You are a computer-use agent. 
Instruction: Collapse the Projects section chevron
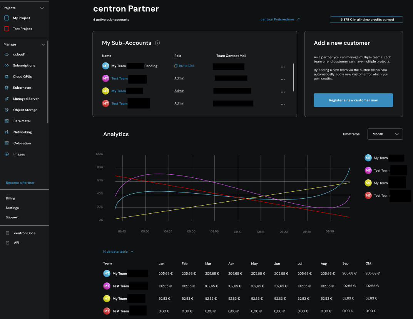(42, 8)
